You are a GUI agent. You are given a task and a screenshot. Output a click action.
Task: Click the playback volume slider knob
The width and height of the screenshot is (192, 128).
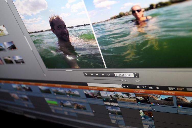pyautogui.click(x=122, y=80)
